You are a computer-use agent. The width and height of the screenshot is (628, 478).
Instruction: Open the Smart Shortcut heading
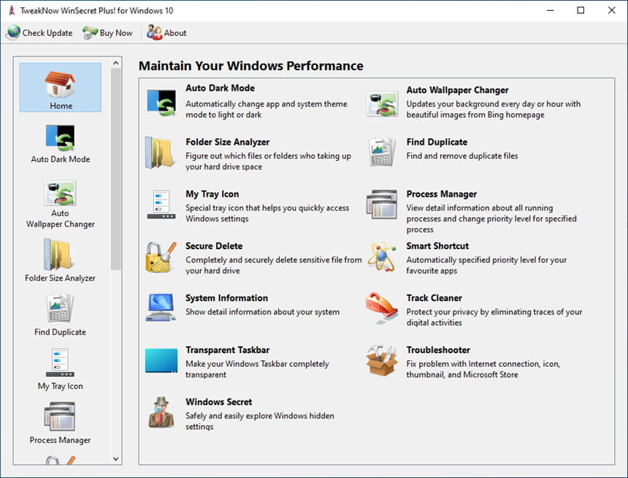click(437, 246)
